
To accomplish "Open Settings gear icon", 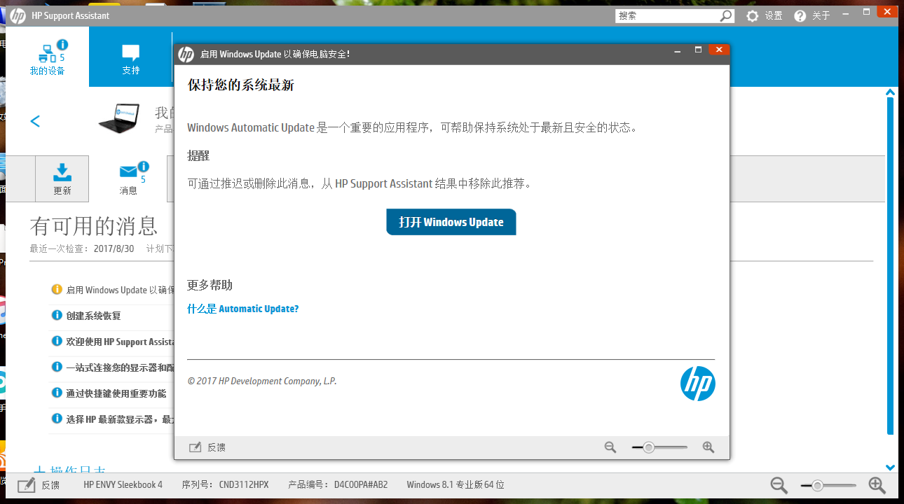I will [x=753, y=15].
